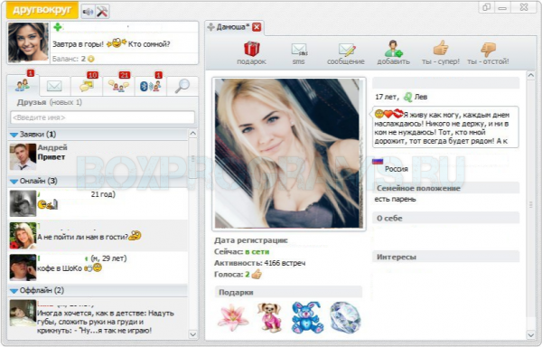
Task: Give thumbs down 'ты - отстой!'
Action: (x=488, y=52)
